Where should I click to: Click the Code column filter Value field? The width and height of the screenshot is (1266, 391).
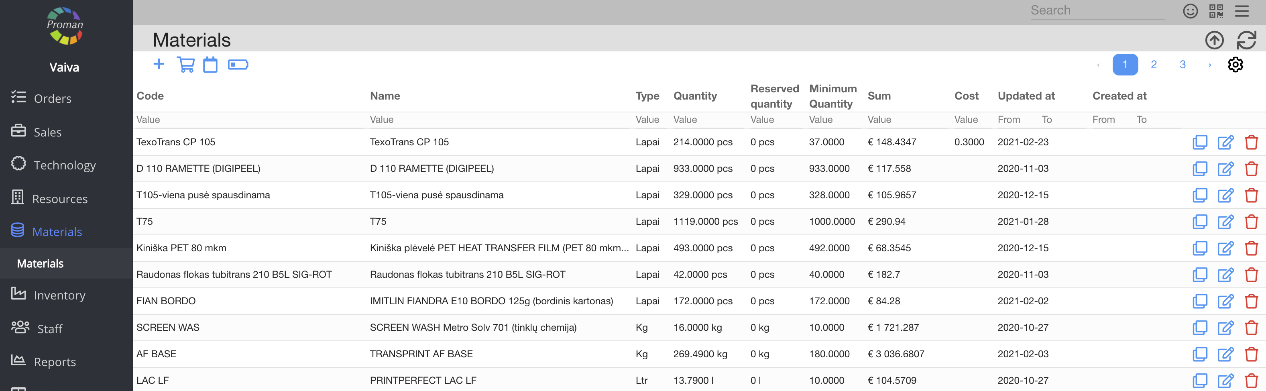coord(248,120)
